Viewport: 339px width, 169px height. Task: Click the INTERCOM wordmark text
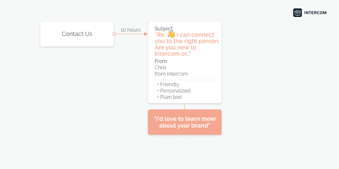[x=315, y=13]
